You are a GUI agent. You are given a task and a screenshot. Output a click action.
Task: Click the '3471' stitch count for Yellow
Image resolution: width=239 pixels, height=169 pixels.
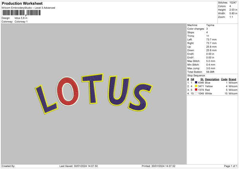coord(201,86)
